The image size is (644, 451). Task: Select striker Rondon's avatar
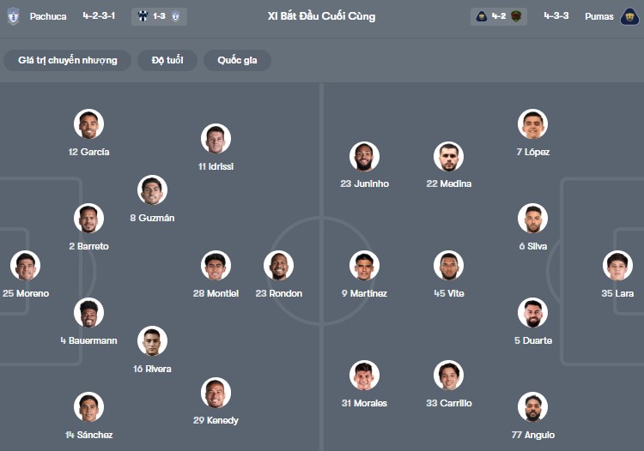click(x=278, y=266)
